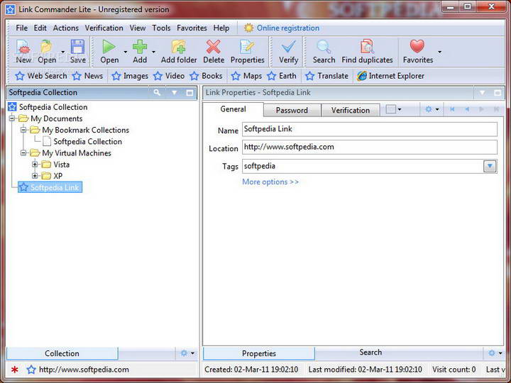The height and width of the screenshot is (383, 511).
Task: Select Softpedia Collection document in tree
Action: (82, 141)
